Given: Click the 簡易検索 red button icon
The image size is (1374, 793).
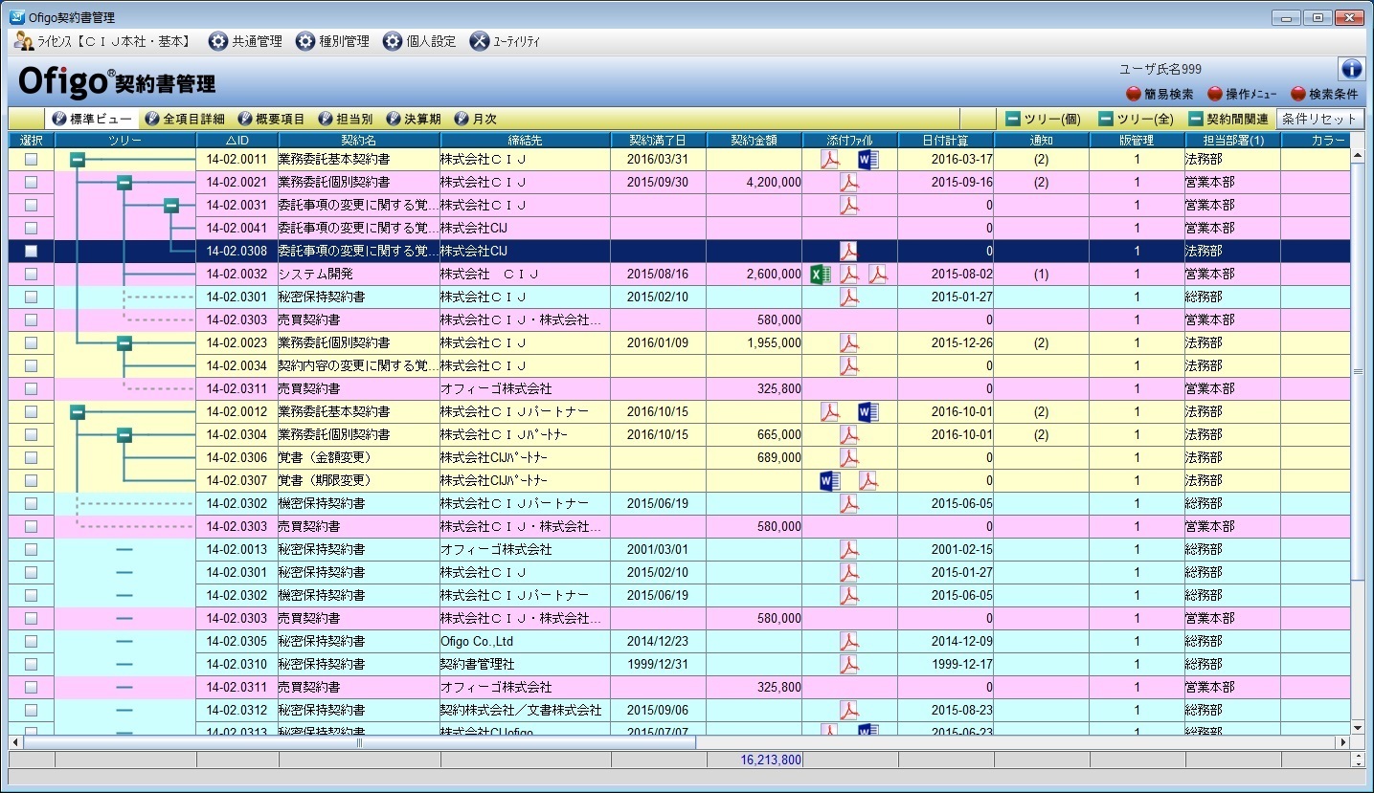Looking at the screenshot, I should (1134, 94).
